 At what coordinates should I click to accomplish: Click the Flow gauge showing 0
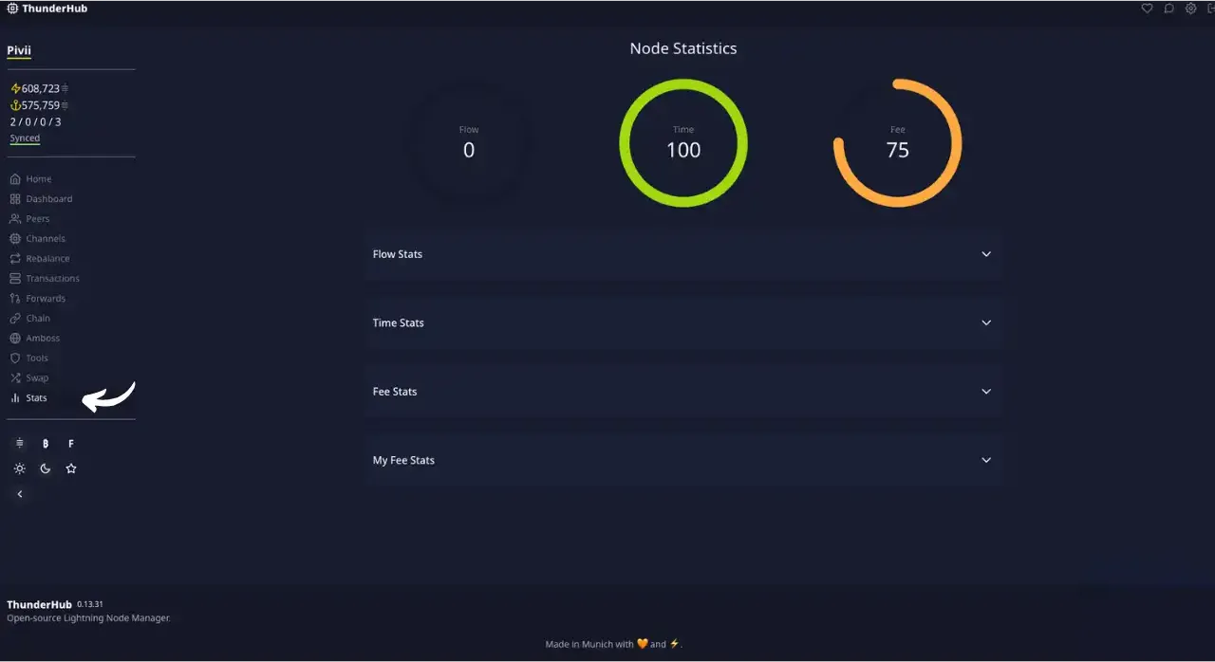[469, 143]
